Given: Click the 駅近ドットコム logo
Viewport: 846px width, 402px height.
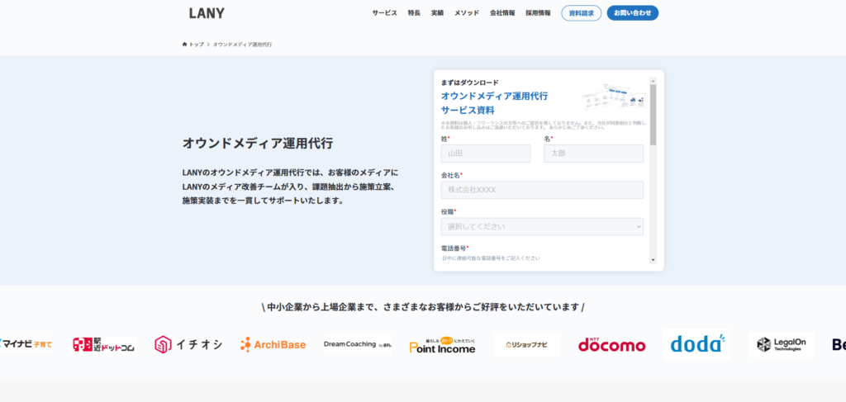Looking at the screenshot, I should click(x=104, y=344).
